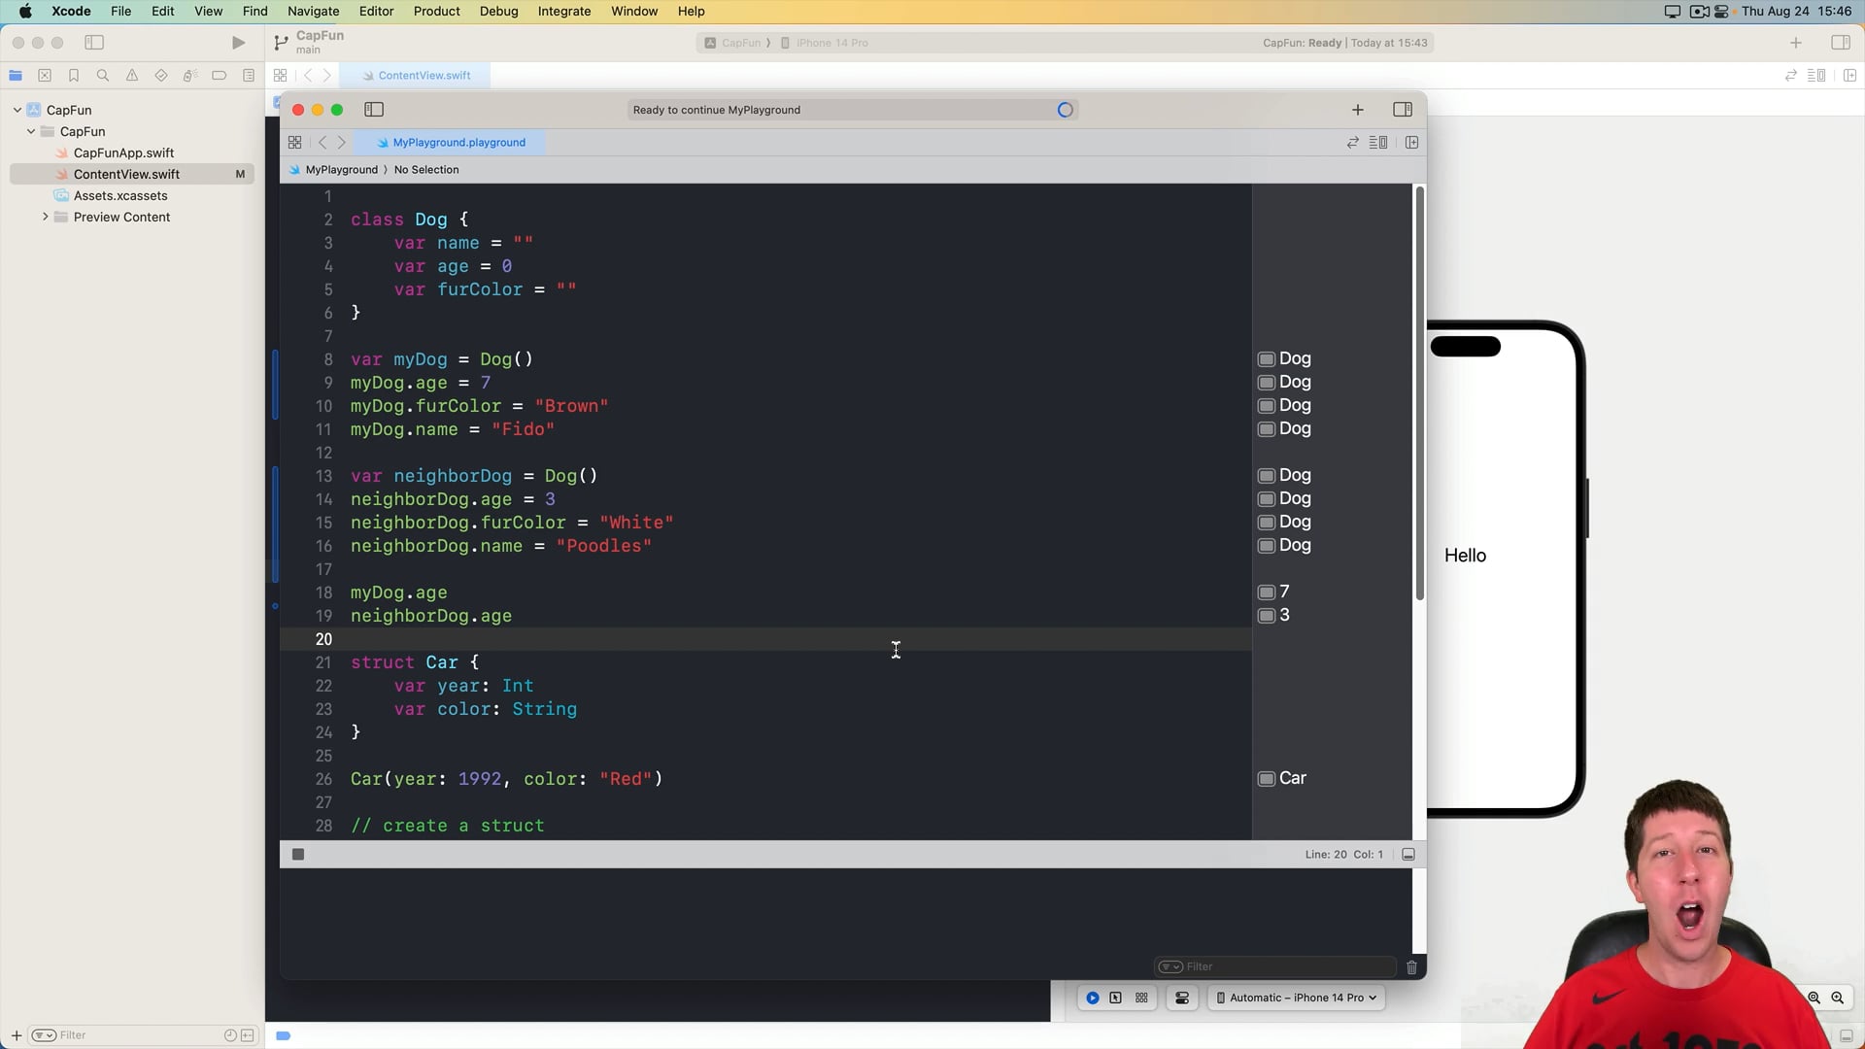This screenshot has height=1049, width=1865.
Task: Show quick look for Car result
Action: coord(1267,779)
